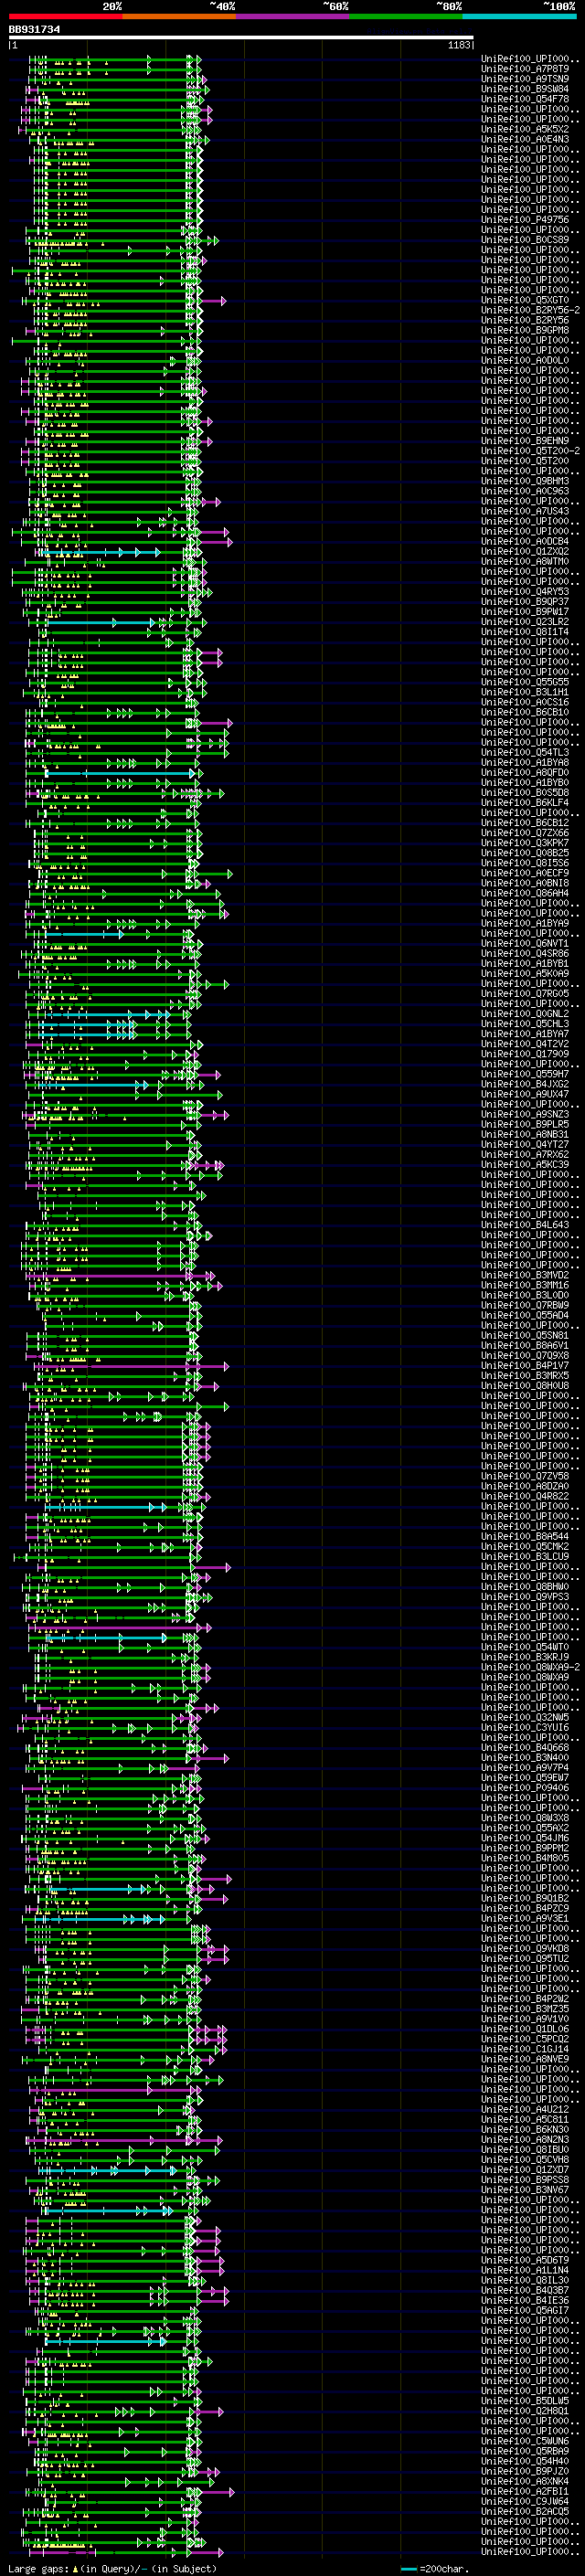Click the green ~80% identity legend bar
The width and height of the screenshot is (585, 2576).
coord(406,16)
